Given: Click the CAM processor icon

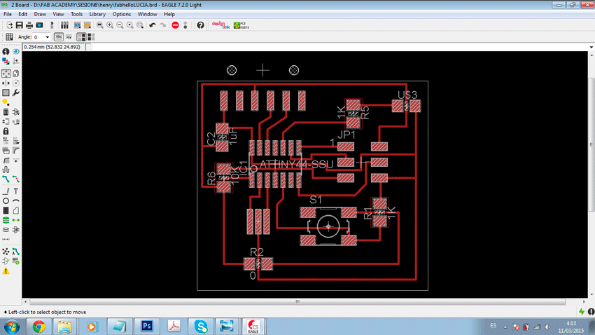Looking at the screenshot, I should (39, 25).
